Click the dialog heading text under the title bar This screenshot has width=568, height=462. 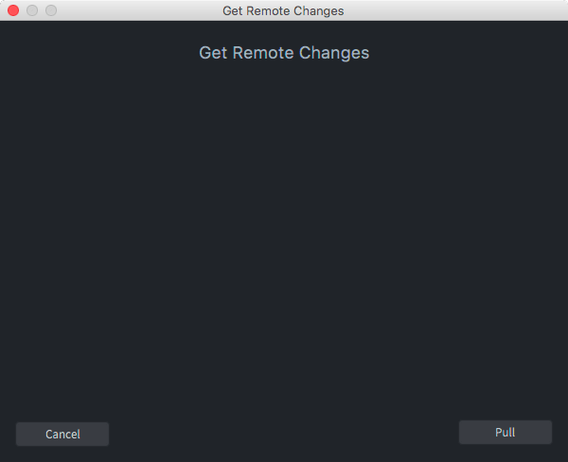[284, 53]
